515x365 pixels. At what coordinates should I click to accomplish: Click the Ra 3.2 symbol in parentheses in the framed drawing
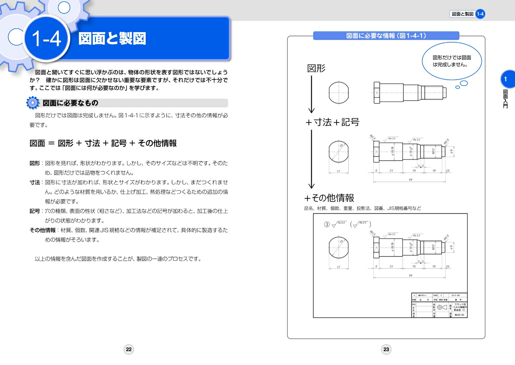(x=360, y=224)
